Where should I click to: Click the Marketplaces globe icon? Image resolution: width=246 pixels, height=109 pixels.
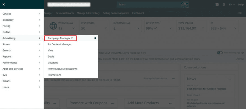[53, 26]
